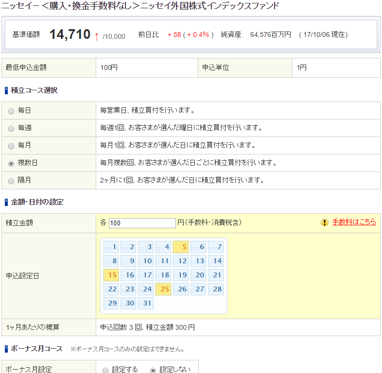Pick day 21 in the calendar
The image size is (382, 373).
point(216,275)
